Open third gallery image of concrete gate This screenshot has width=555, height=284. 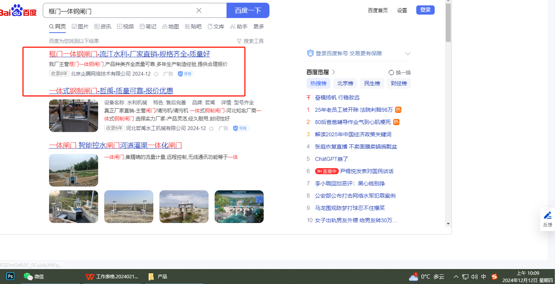point(184,207)
